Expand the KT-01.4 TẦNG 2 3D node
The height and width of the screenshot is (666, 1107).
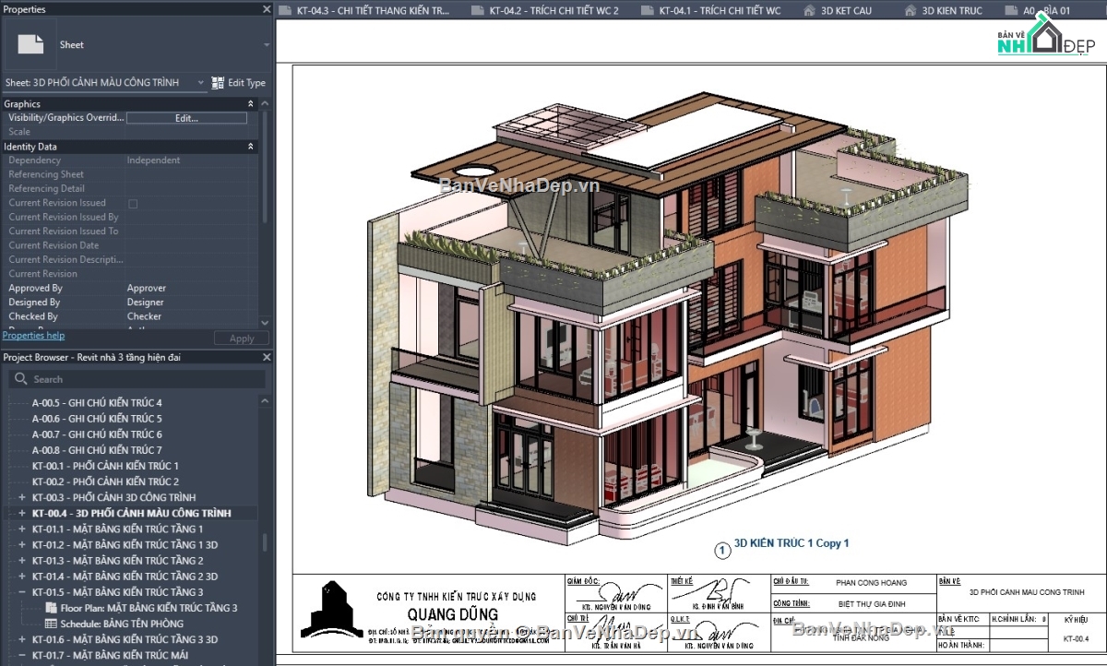click(x=21, y=576)
